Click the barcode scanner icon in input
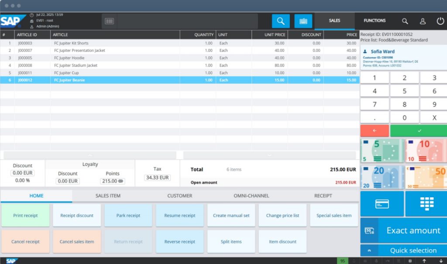The image size is (447, 264). [109, 21]
